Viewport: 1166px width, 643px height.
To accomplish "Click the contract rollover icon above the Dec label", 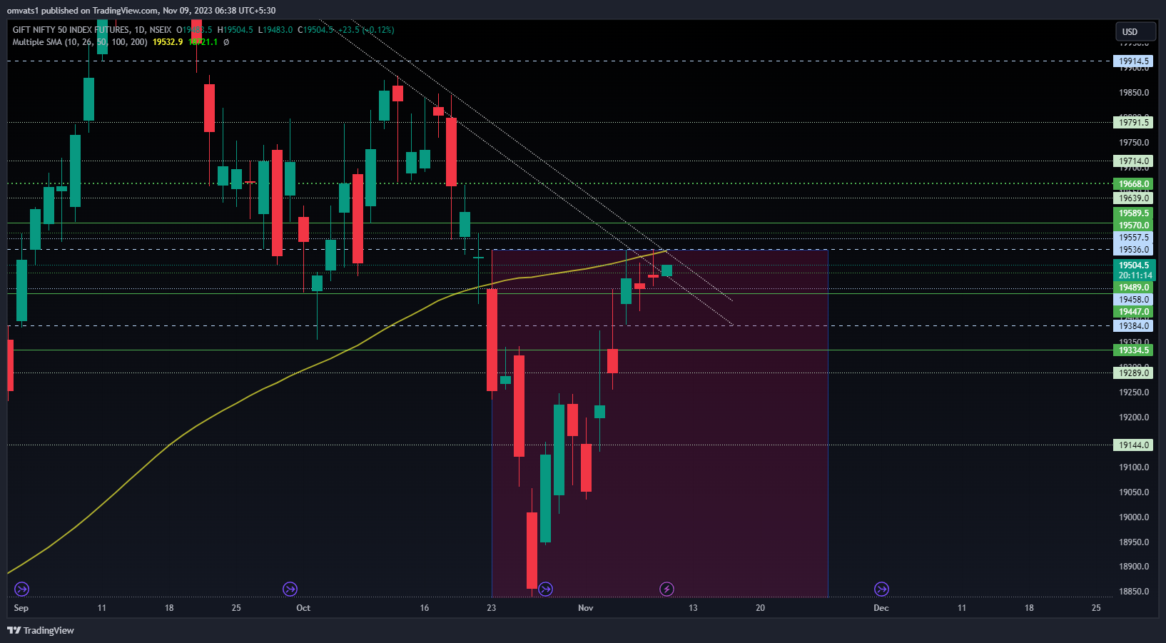I will tap(881, 589).
